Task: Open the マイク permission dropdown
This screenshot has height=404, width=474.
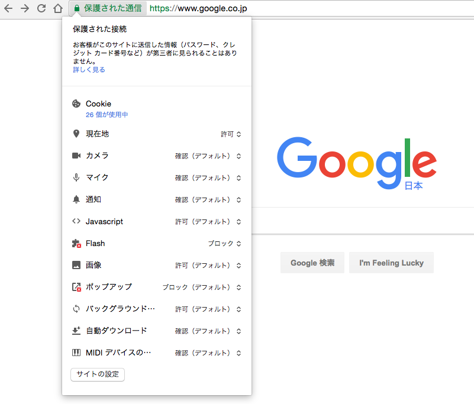Action: (208, 178)
